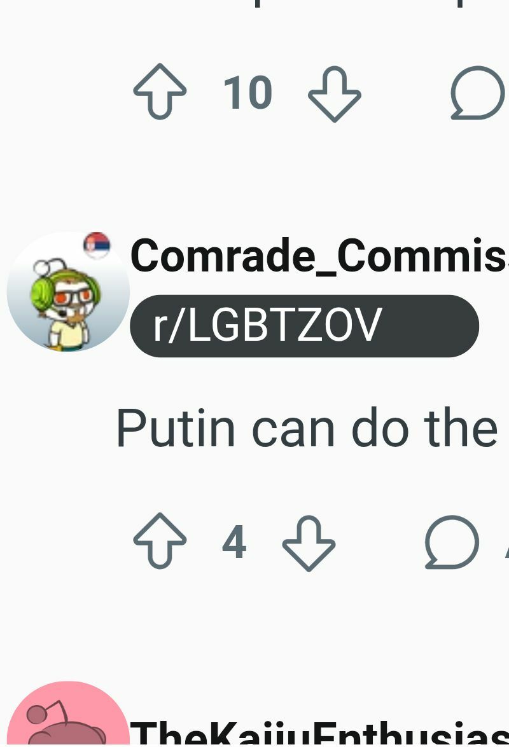Viewport: 509px width, 747px height.
Task: Reply to the Putin comment via bubble icon
Action: click(451, 542)
